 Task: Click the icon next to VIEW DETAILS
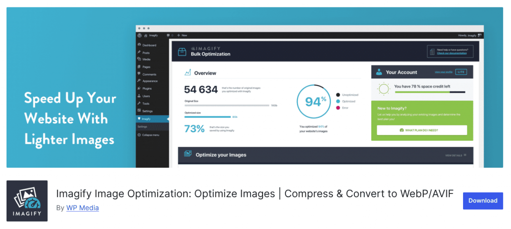coord(465,155)
